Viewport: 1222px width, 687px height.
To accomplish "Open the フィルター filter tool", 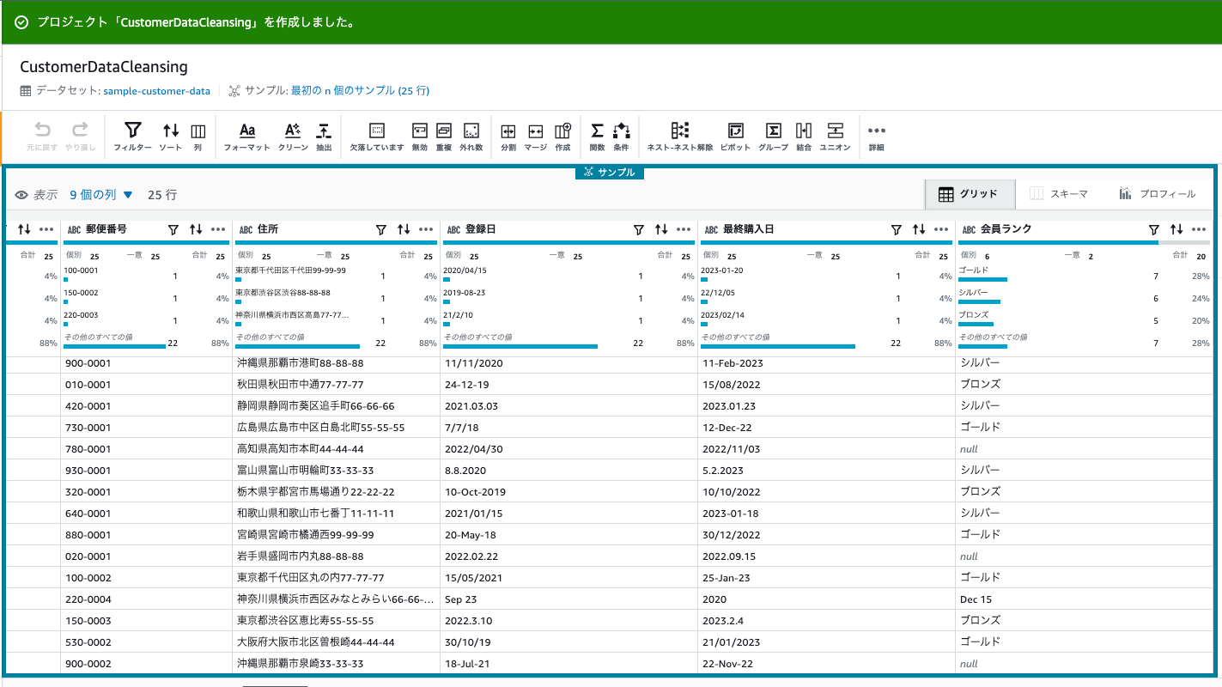I will [x=132, y=137].
